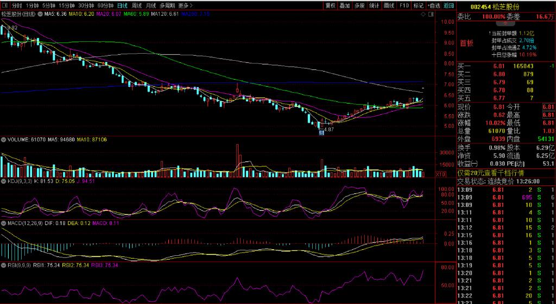This screenshot has height=304, width=556.
Task: Select the 5分钟 timeframe tab
Action: (x=49, y=5)
